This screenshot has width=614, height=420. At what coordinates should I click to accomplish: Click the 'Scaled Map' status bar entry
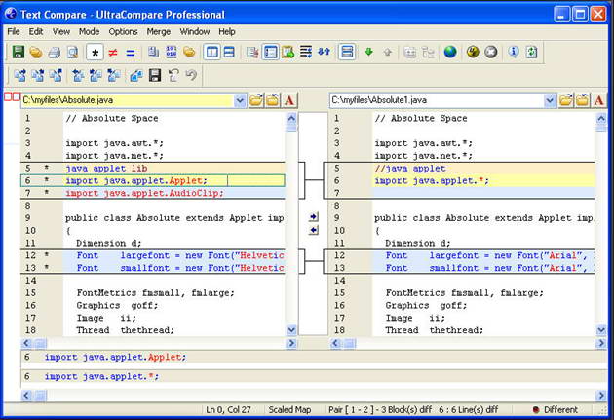point(289,410)
